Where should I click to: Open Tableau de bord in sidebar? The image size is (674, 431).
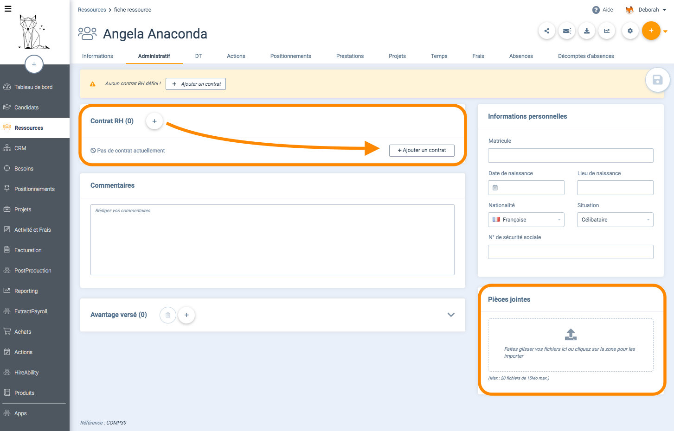pyautogui.click(x=35, y=87)
